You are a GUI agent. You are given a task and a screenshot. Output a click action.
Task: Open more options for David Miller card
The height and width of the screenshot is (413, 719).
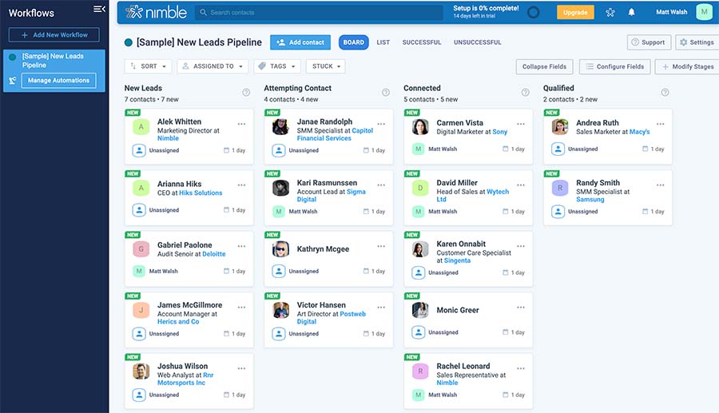(521, 185)
